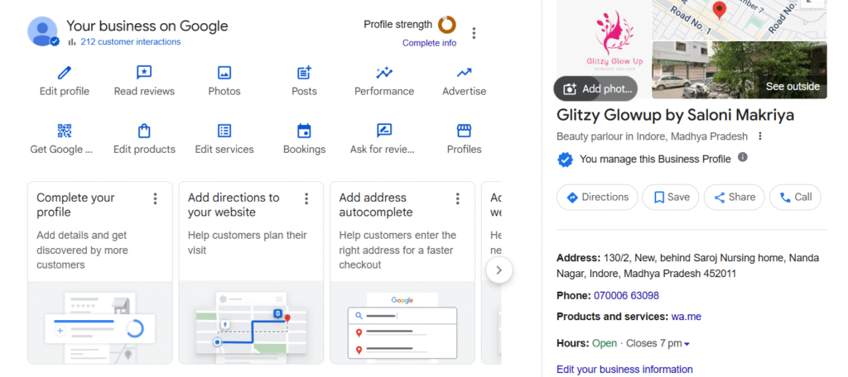Viewport: 848px width, 377px height.
Task: Open the See outside street view thumbnail
Action: pyautogui.click(x=740, y=70)
